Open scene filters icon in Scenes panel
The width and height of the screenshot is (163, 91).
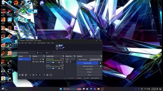[x=26, y=75]
